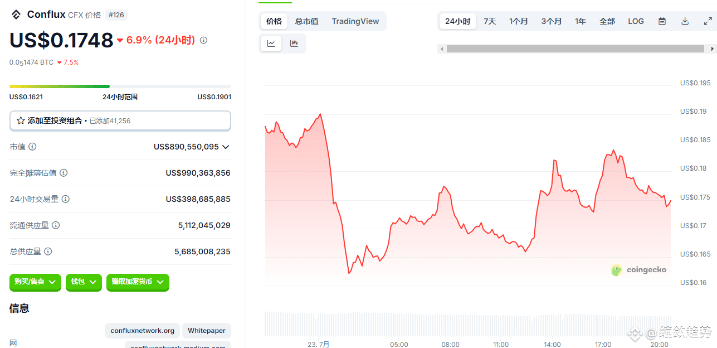717x348 pixels.
Task: Click the 0.0₅1474 BTC value
Action: tap(31, 62)
